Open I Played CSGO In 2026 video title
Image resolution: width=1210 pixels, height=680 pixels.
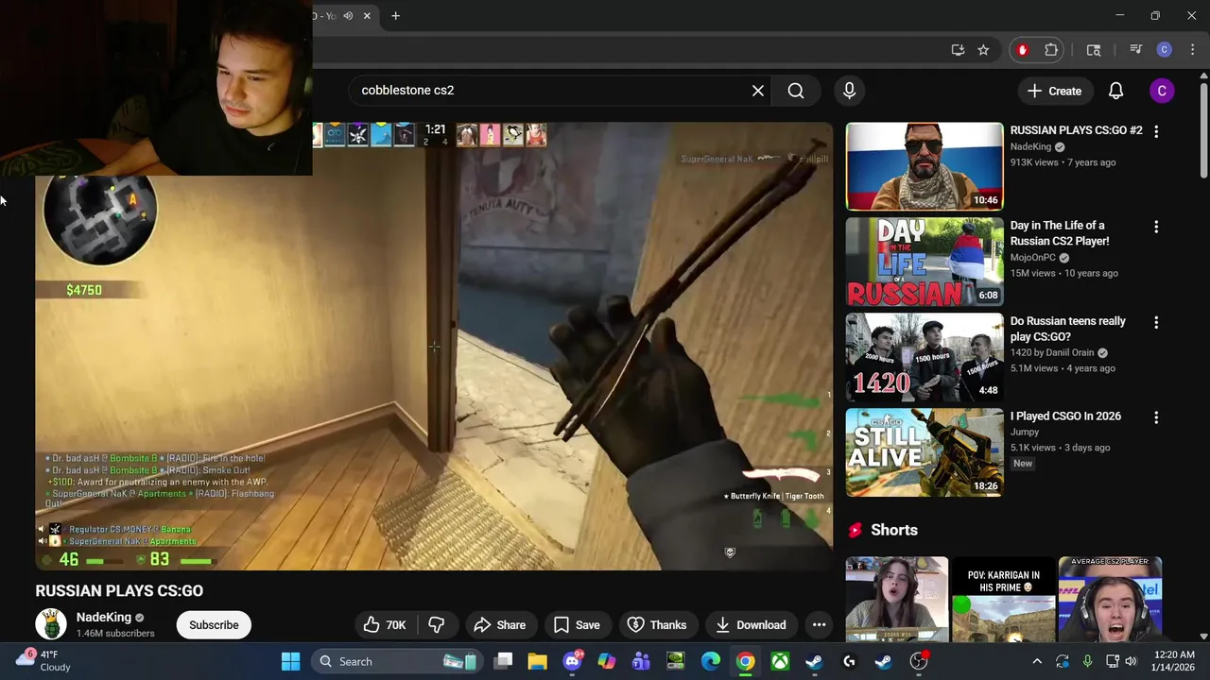click(1065, 416)
